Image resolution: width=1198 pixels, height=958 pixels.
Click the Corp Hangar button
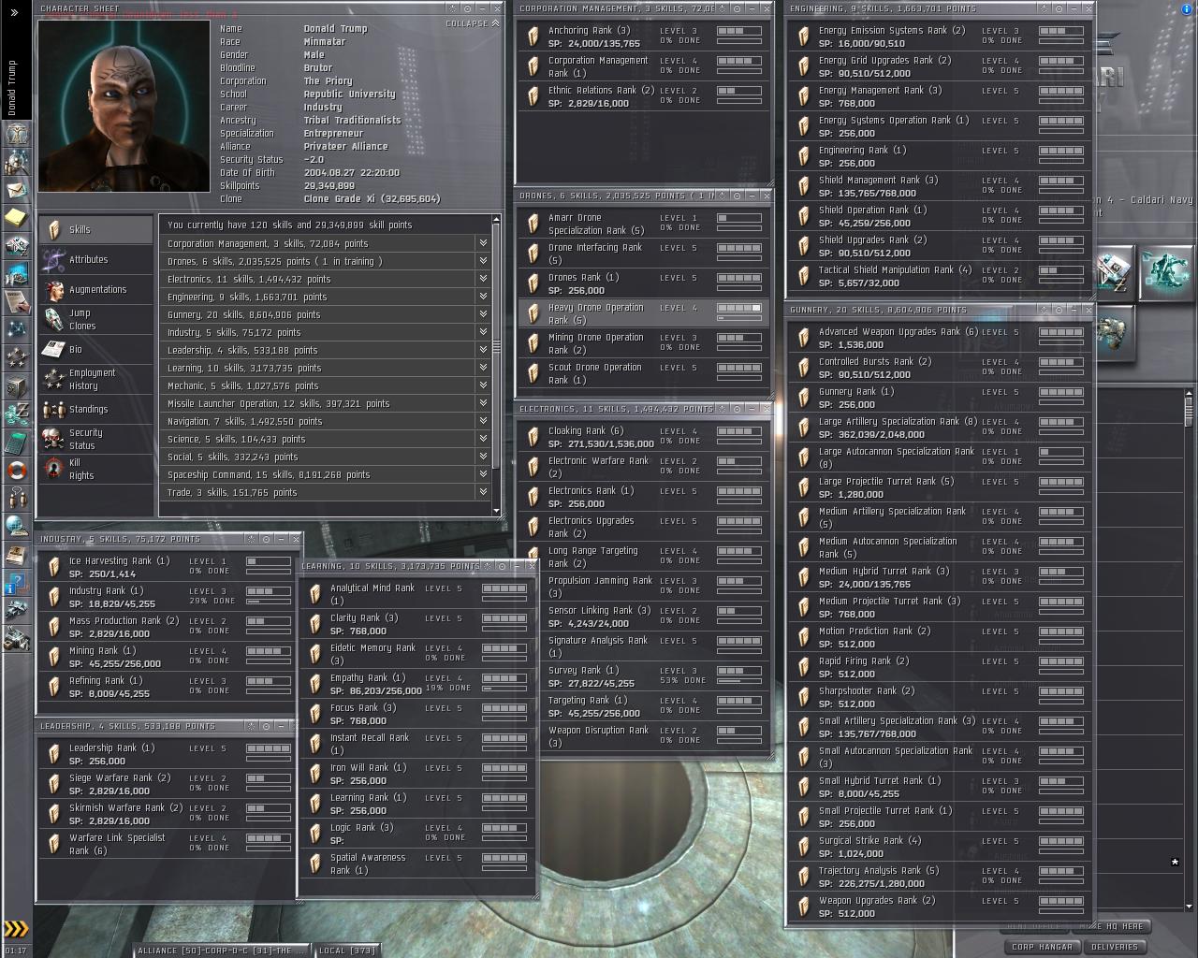(1042, 947)
